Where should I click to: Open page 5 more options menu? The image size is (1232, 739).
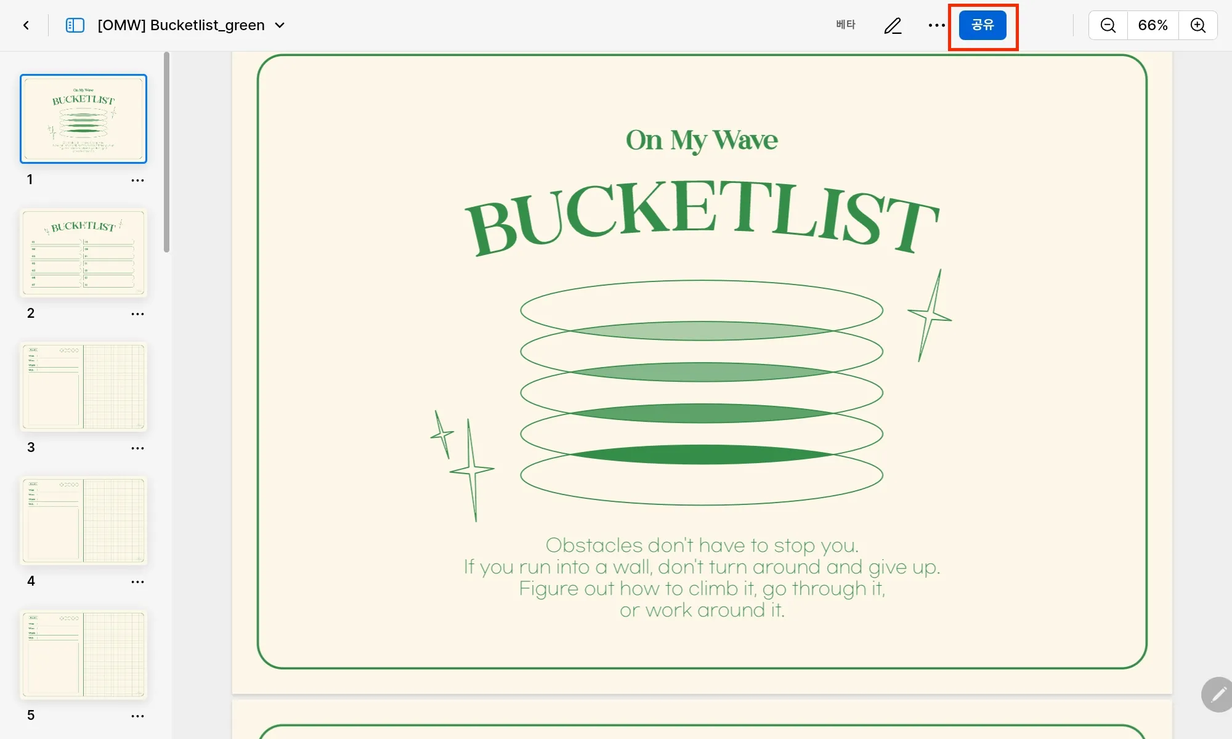(137, 716)
